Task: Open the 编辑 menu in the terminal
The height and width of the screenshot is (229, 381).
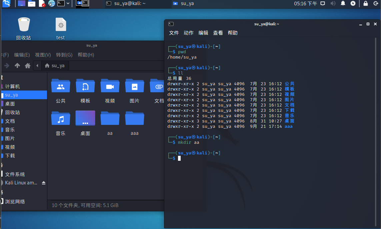Action: point(203,33)
